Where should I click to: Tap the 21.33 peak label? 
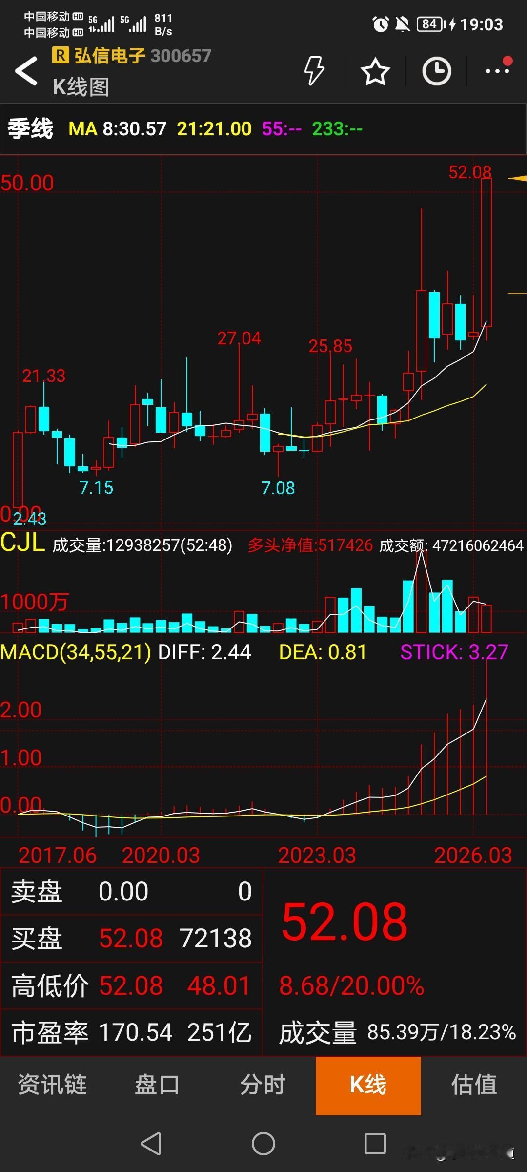click(x=43, y=376)
